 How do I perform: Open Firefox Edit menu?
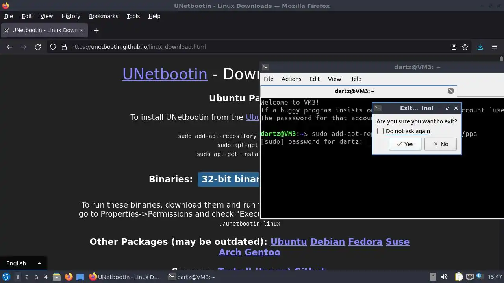click(27, 16)
